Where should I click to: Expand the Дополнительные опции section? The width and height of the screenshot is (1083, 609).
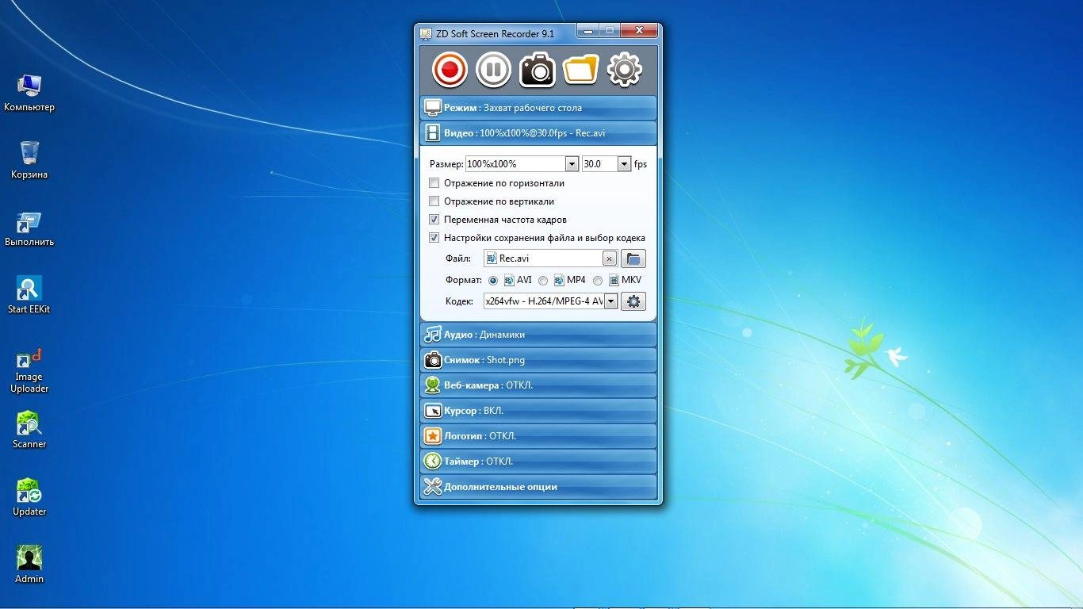coord(538,487)
